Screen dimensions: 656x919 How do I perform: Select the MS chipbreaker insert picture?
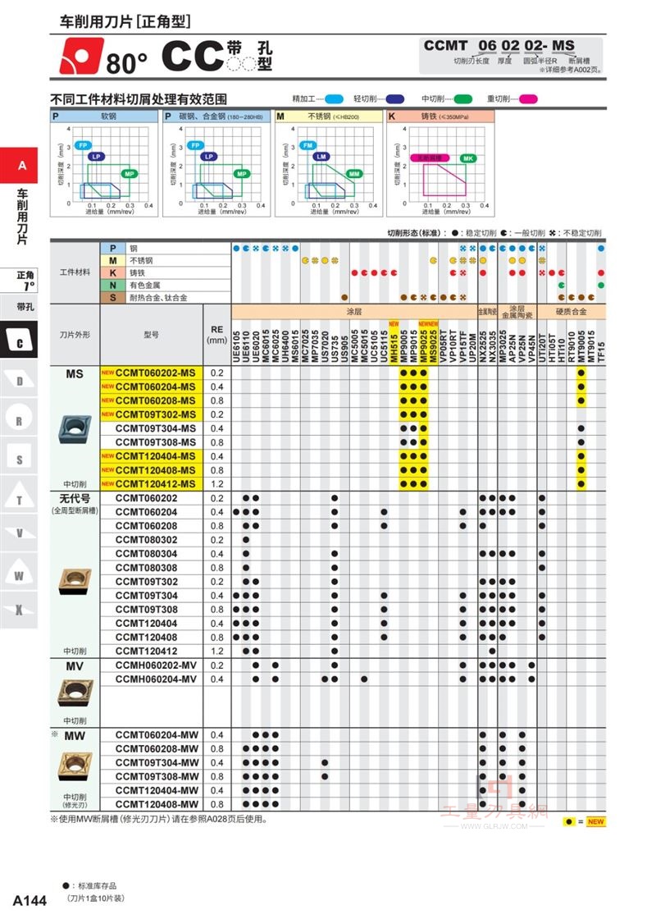tap(75, 429)
